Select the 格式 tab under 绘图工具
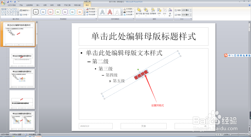Screen dimensions: 251x137 tap(87, 5)
